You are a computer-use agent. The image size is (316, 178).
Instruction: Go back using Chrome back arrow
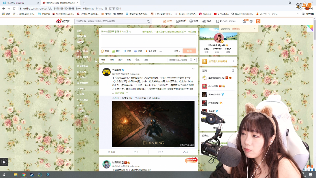[4, 8]
